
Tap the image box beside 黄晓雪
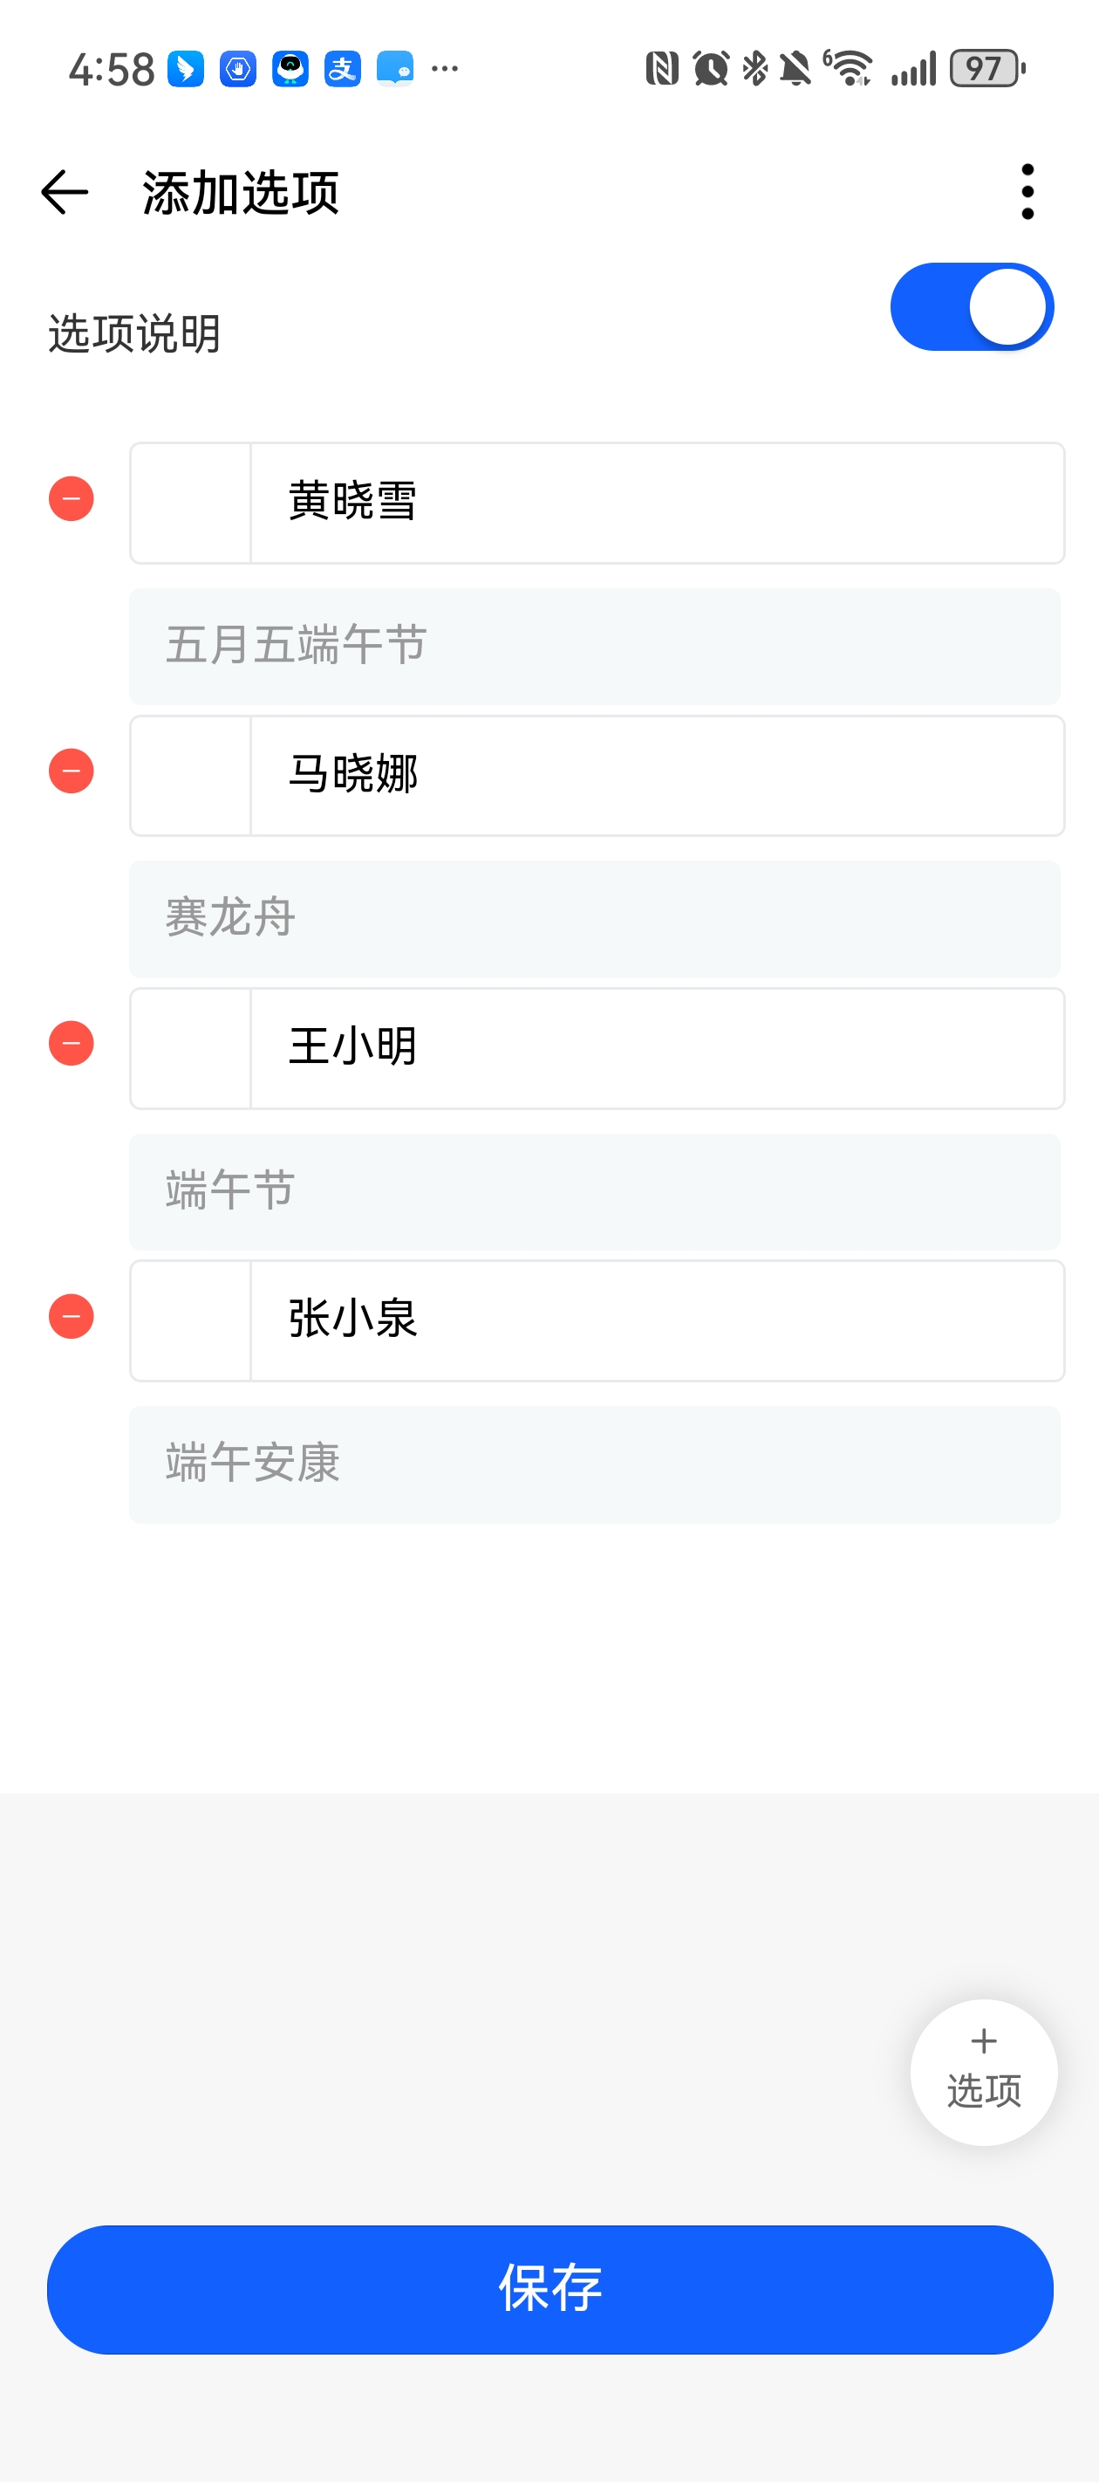point(191,503)
